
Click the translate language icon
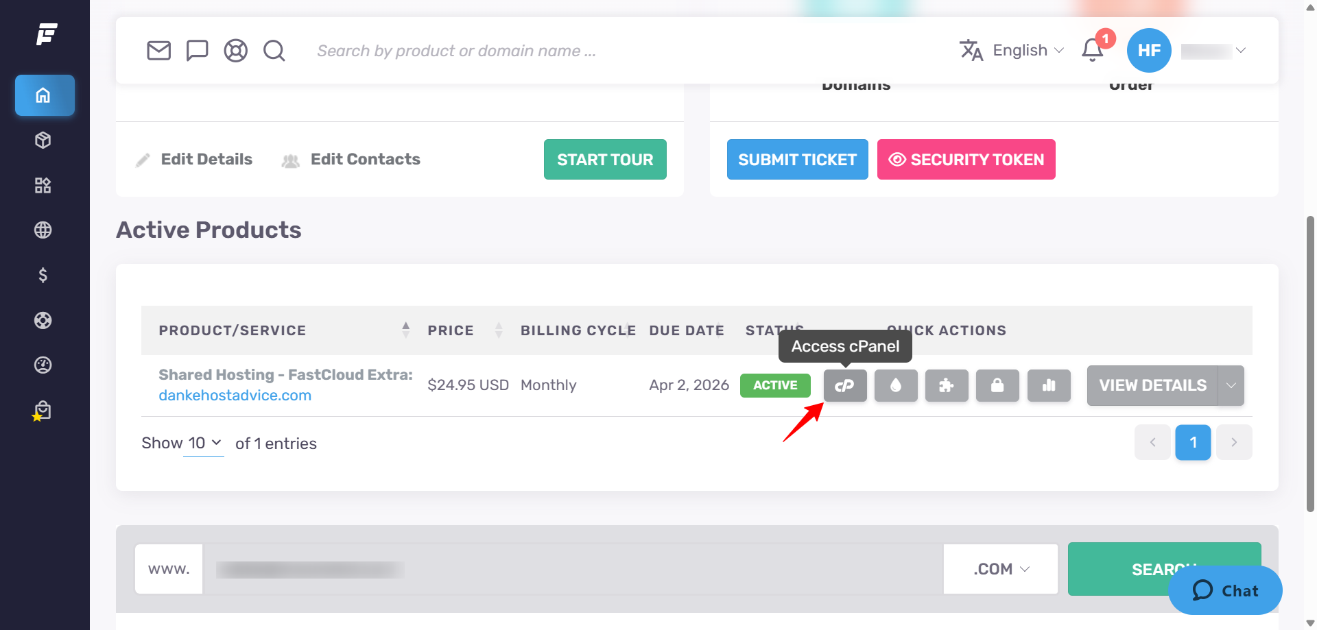[971, 51]
